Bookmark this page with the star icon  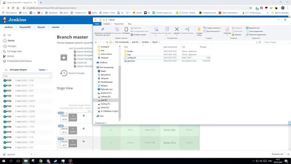(251, 8)
